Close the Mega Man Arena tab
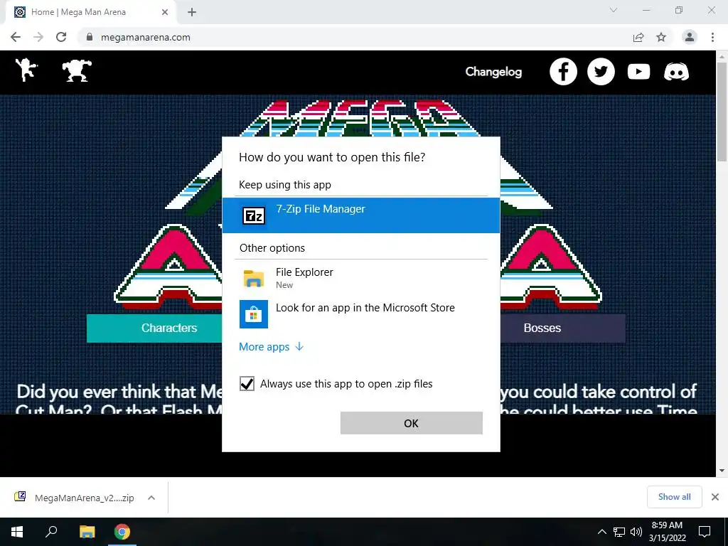Screen dimensions: 728x546 coord(165,12)
